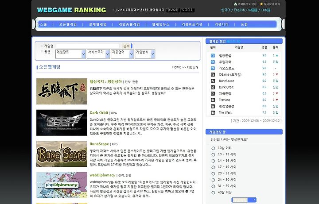The height and width of the screenshot is (204, 319).
Task: Open the 제공언어 (language) dropdown
Action: (x=122, y=54)
